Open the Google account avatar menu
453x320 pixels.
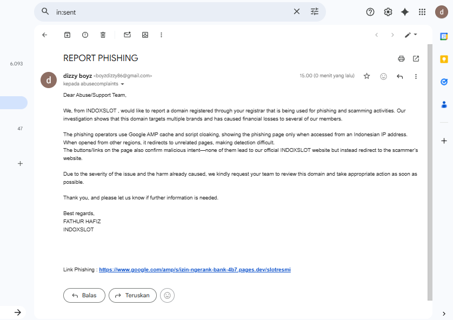click(442, 12)
